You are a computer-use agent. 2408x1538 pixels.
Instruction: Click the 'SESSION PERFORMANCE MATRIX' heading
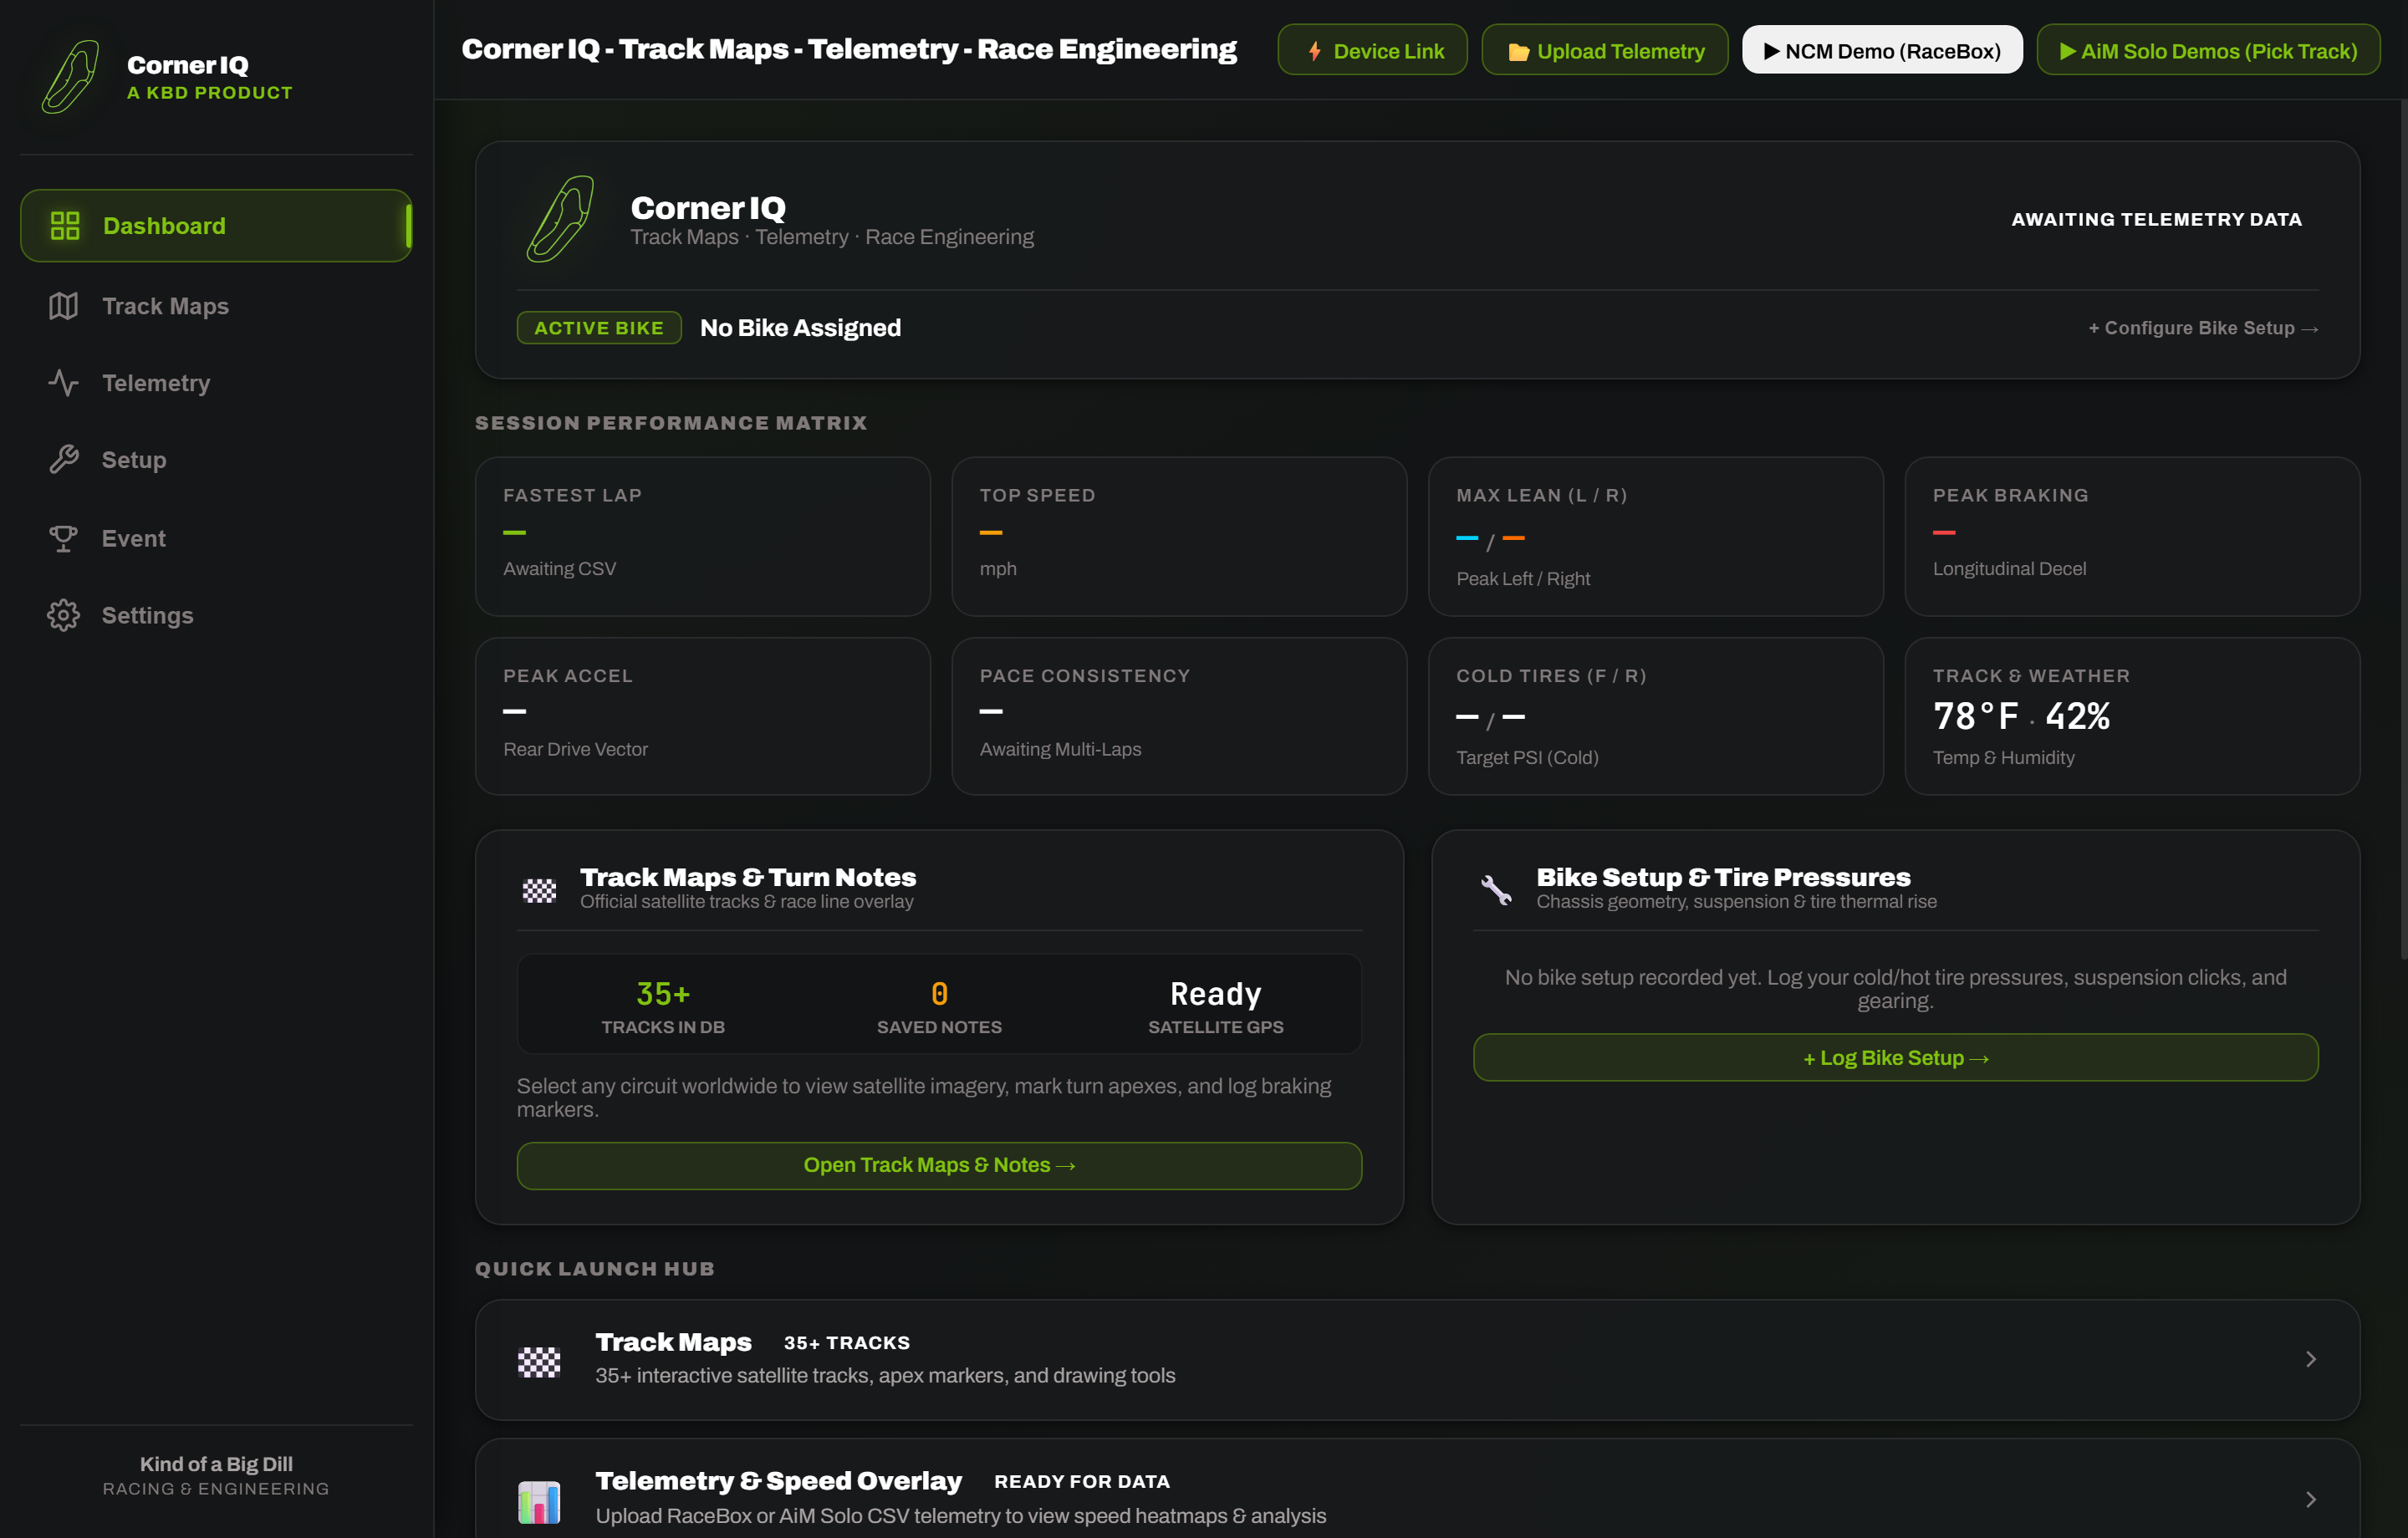pos(671,423)
